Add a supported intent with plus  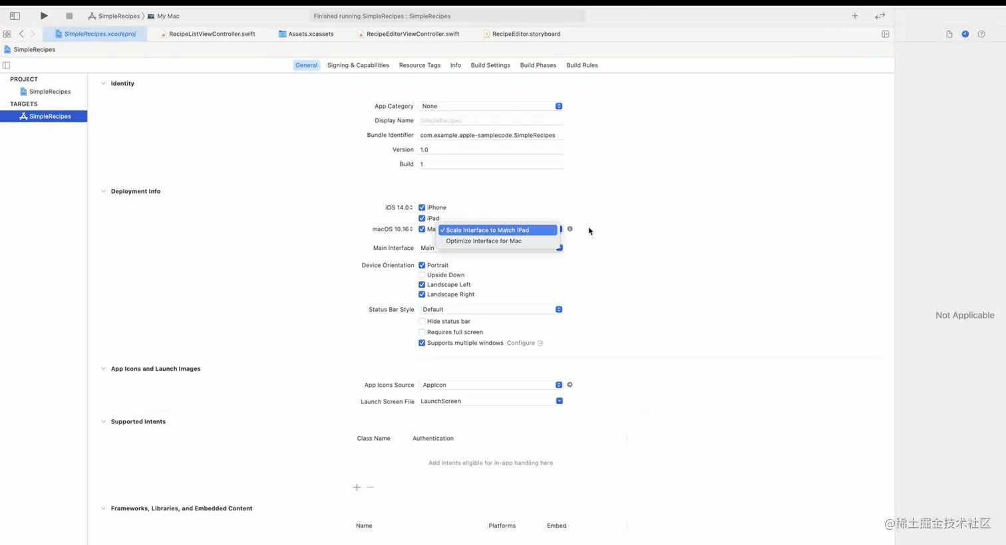(x=357, y=487)
